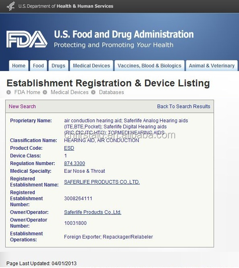The width and height of the screenshot is (239, 268).
Task: Open product code ESD link
Action: pyautogui.click(x=69, y=148)
